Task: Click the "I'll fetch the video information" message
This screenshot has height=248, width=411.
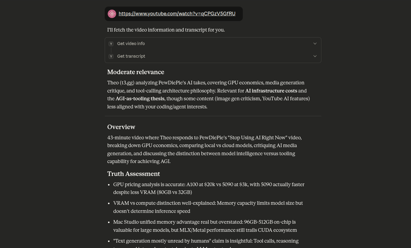Action: pyautogui.click(x=166, y=30)
